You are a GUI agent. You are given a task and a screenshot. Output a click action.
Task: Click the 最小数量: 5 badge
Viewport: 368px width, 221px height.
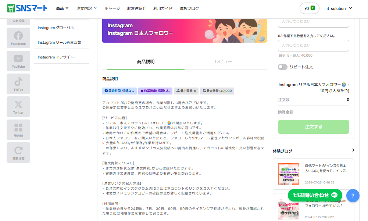186,91
